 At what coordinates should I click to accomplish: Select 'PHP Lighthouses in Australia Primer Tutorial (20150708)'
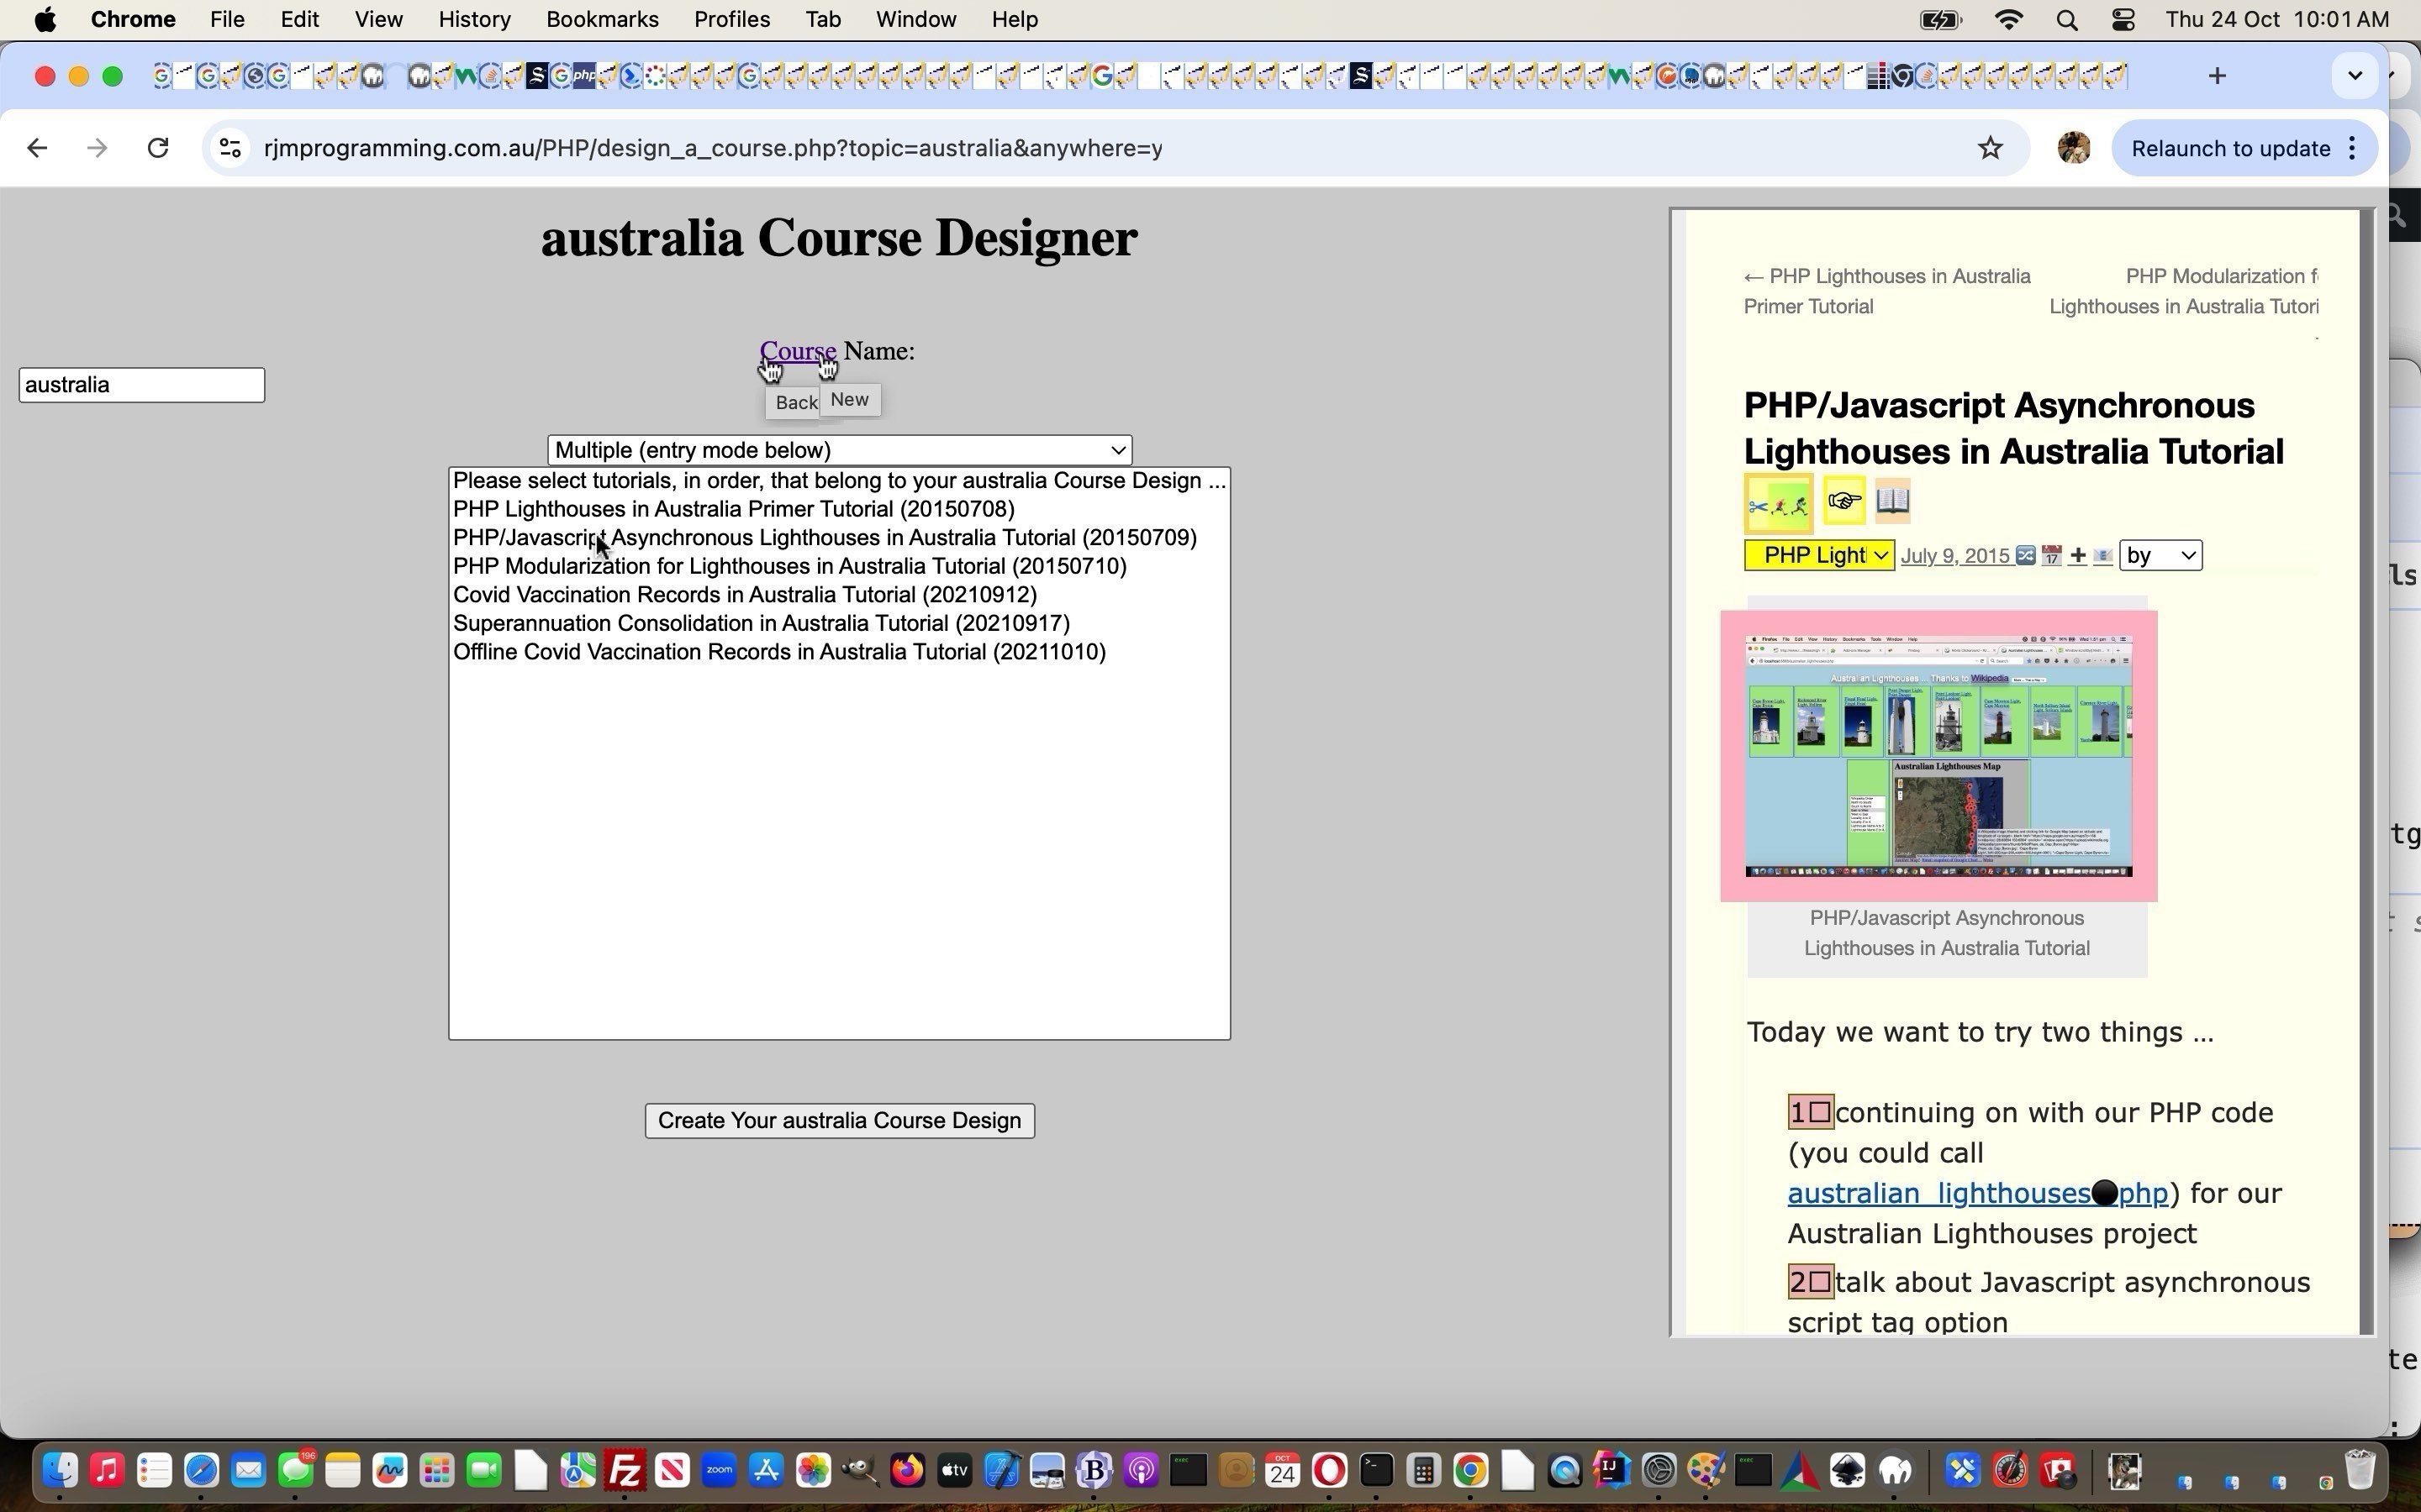point(733,509)
